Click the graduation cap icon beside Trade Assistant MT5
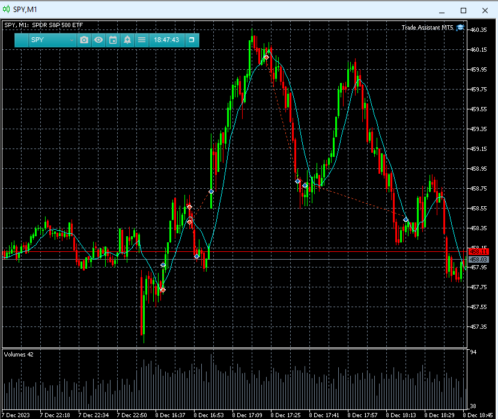 coord(460,28)
